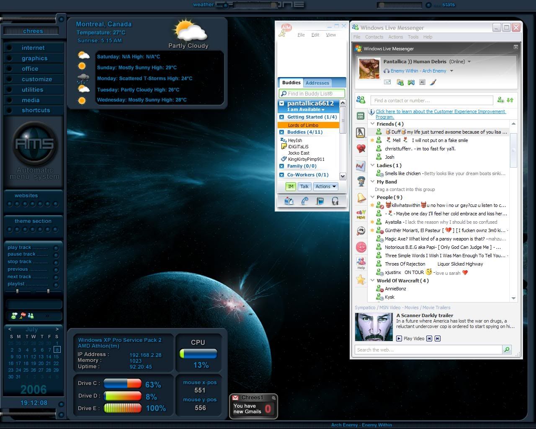Open the contact card icon in Messenger
This screenshot has height=429, width=536.
point(422,82)
